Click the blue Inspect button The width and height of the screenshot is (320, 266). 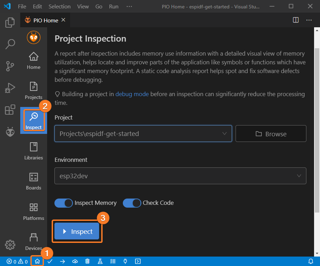click(x=77, y=231)
